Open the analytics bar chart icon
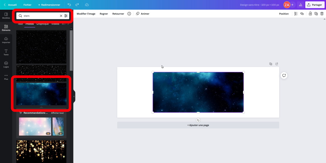326x163 pixels. click(x=301, y=5)
